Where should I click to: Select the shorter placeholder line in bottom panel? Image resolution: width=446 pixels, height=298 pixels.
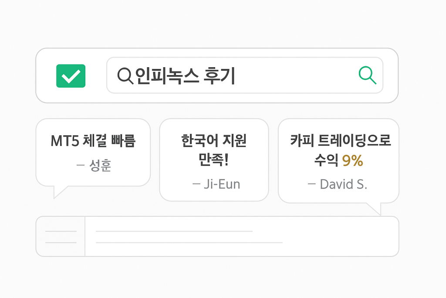(x=174, y=231)
